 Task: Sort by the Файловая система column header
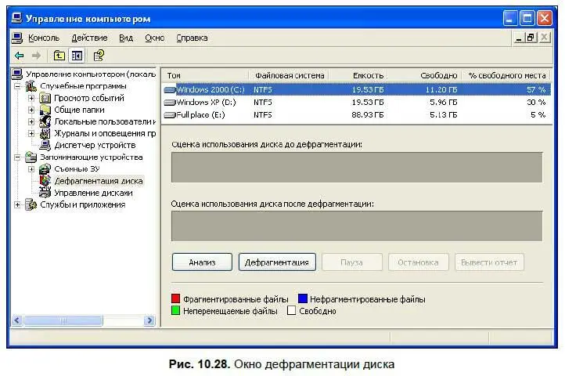coord(290,75)
